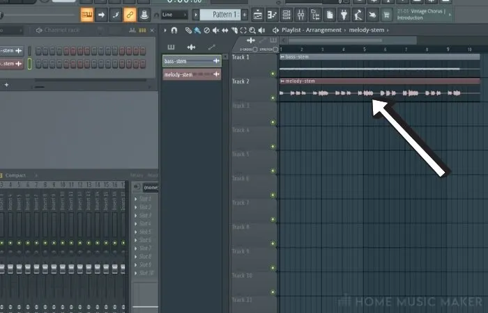Select the bass-stem clip on Track 1

click(x=380, y=65)
